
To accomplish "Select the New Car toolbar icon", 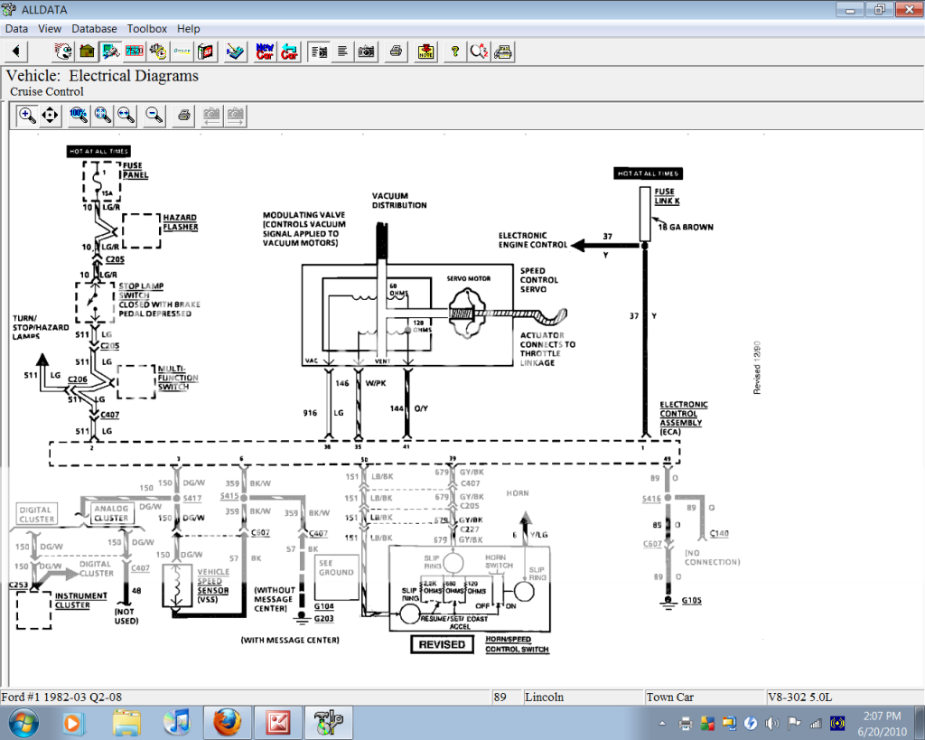I will [x=265, y=52].
